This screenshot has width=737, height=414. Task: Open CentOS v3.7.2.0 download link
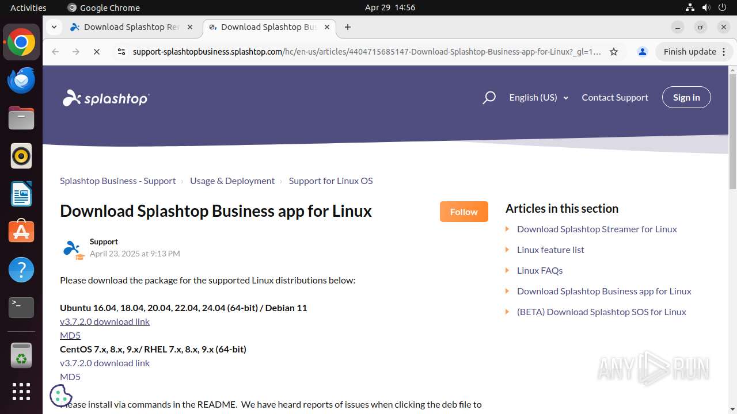pyautogui.click(x=105, y=363)
